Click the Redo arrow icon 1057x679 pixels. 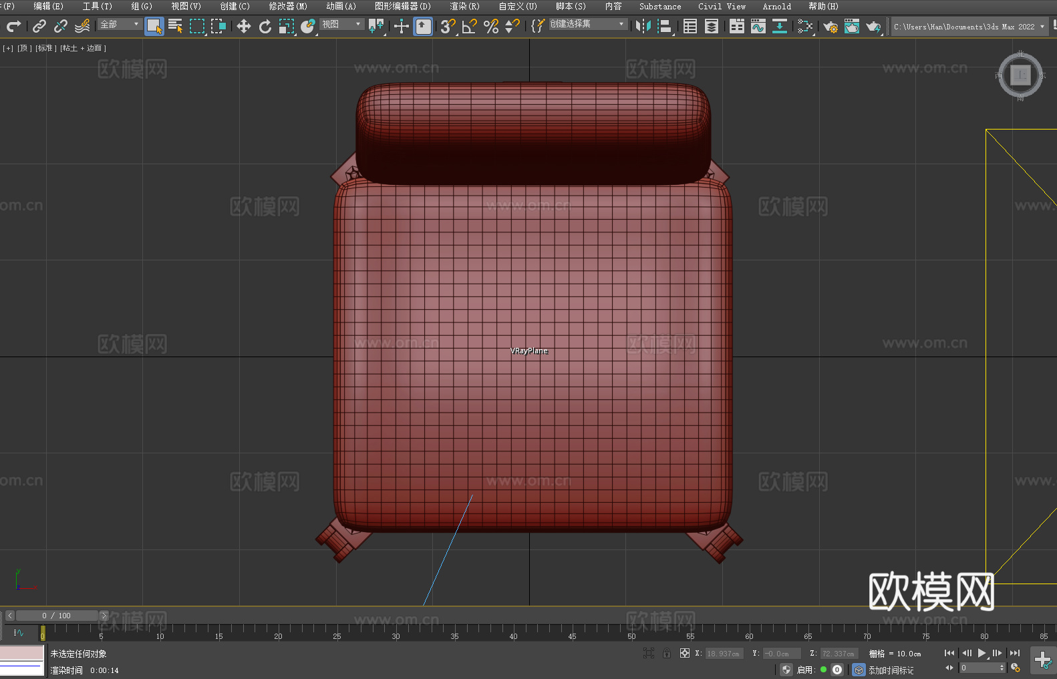tap(13, 26)
